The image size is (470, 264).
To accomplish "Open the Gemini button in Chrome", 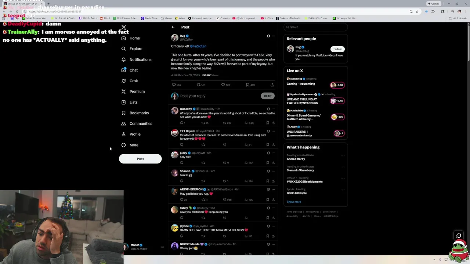I will point(434,4).
